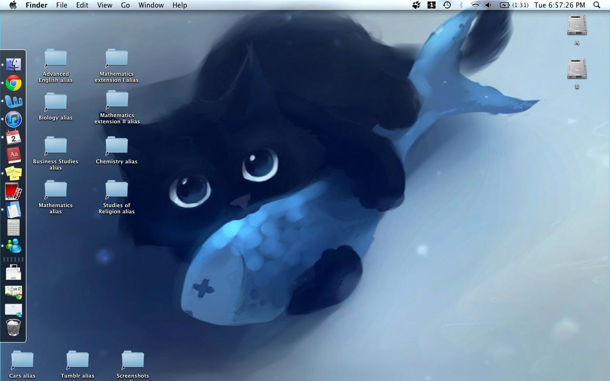Image resolution: width=610 pixels, height=381 pixels.
Task: Select the Screenshots alias folder
Action: [x=133, y=365]
